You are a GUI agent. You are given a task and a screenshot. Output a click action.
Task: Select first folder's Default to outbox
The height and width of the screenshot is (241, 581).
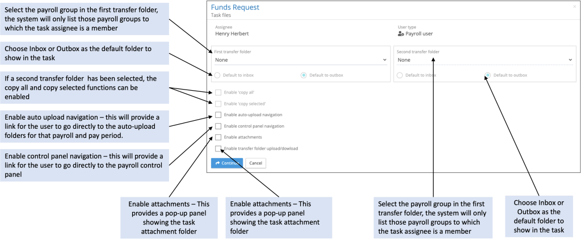(x=304, y=75)
